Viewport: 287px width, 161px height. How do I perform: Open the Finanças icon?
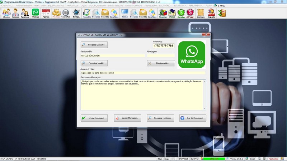point(163,13)
